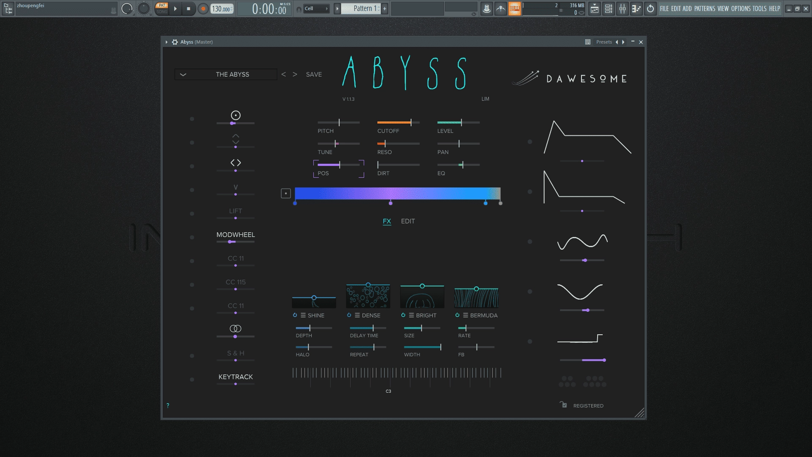
Task: Click the BERMUDA effect thumbnail
Action: (x=476, y=297)
